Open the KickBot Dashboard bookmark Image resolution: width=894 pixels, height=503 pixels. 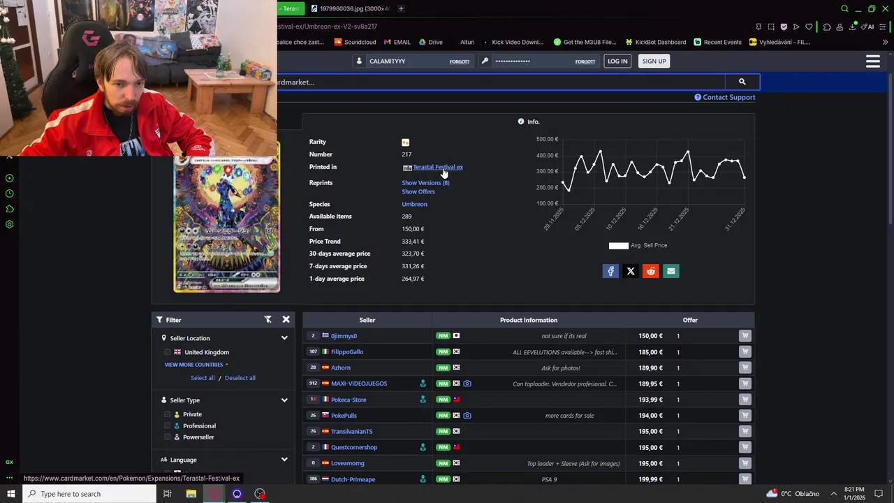655,42
